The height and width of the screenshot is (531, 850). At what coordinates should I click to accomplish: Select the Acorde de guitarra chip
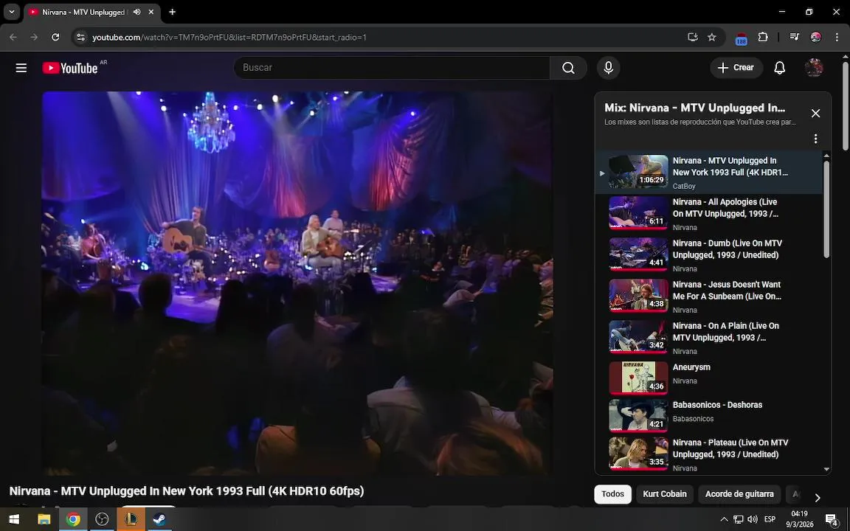pyautogui.click(x=739, y=494)
